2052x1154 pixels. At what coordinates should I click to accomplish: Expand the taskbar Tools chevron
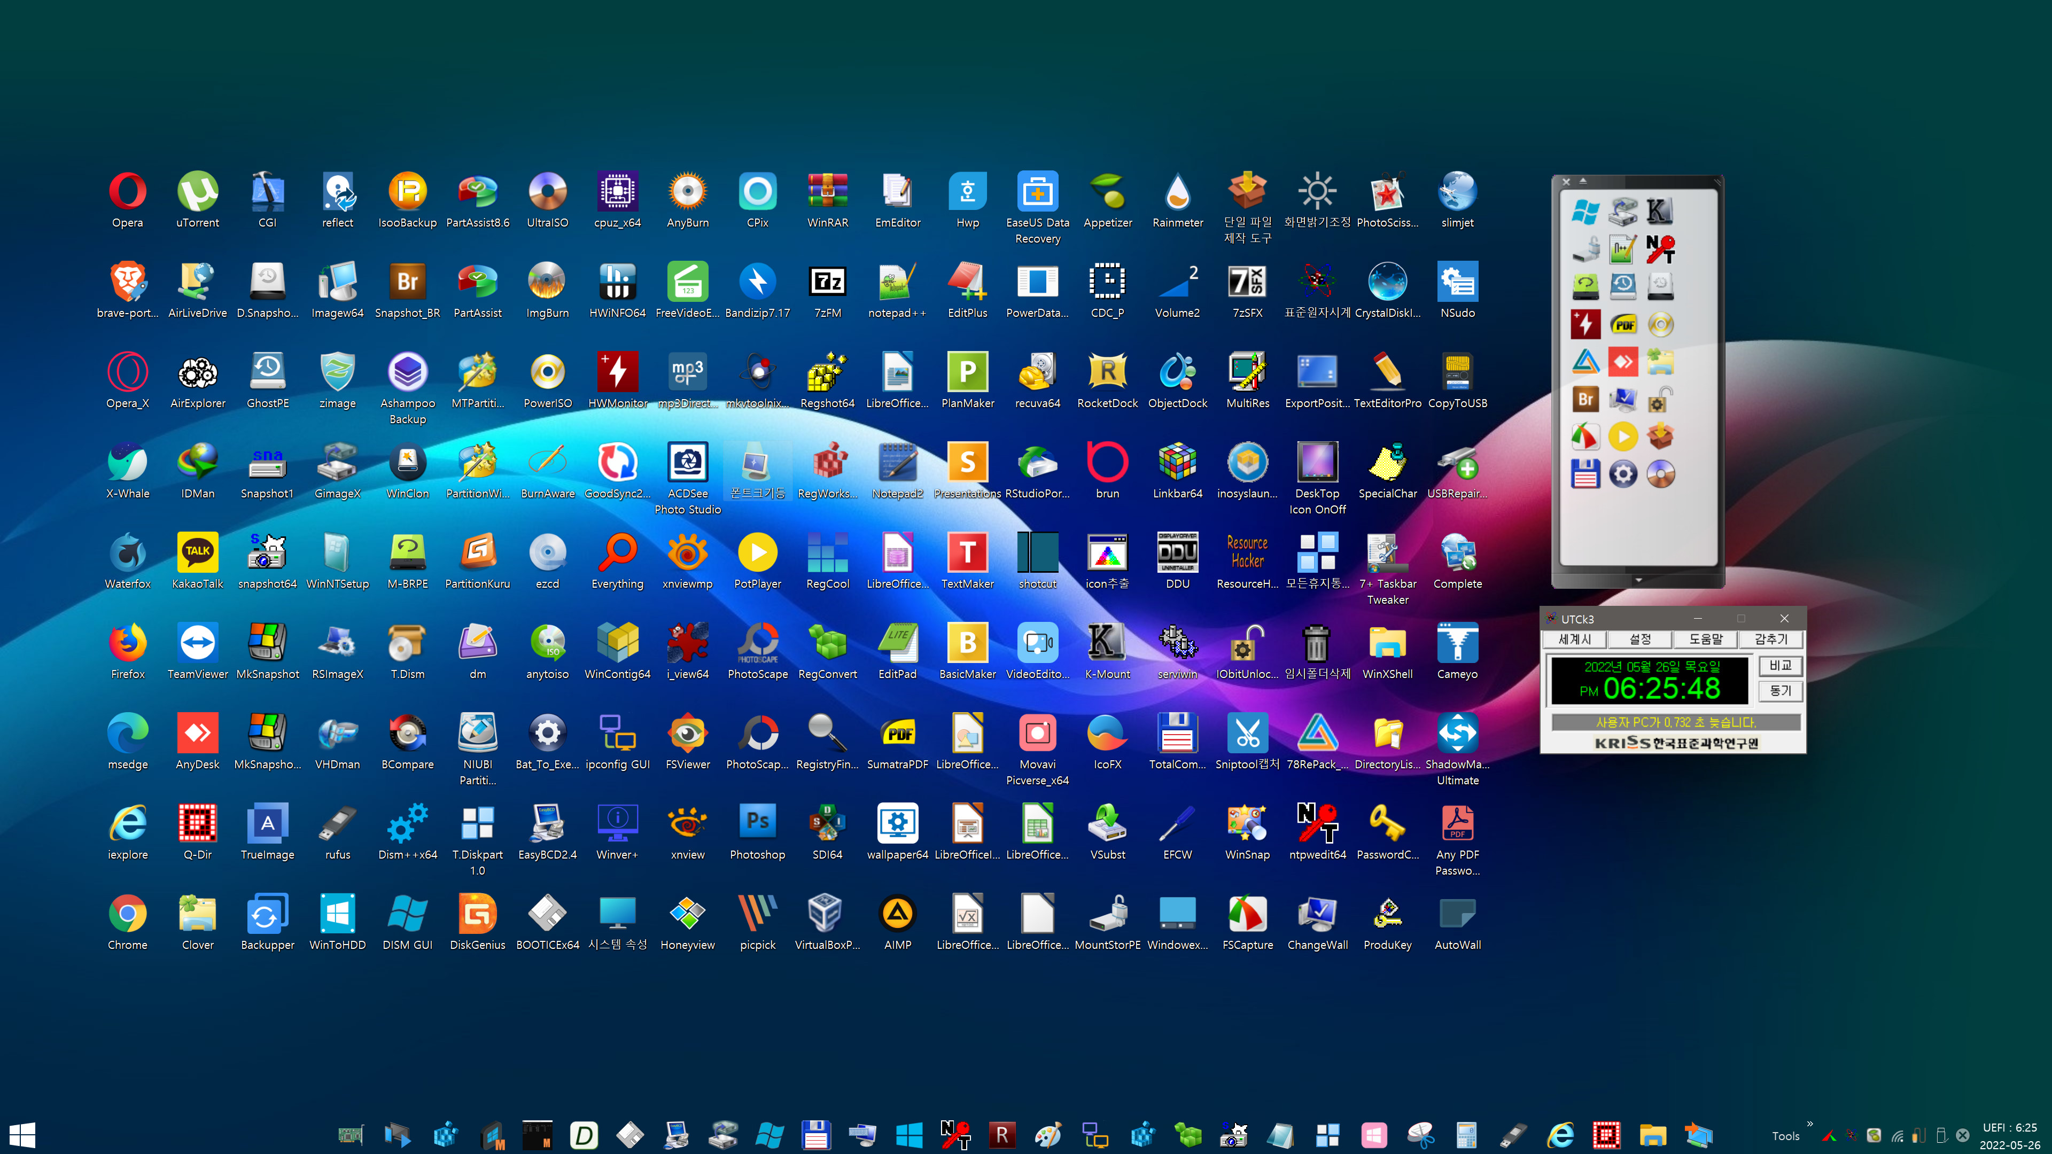click(x=1810, y=1123)
